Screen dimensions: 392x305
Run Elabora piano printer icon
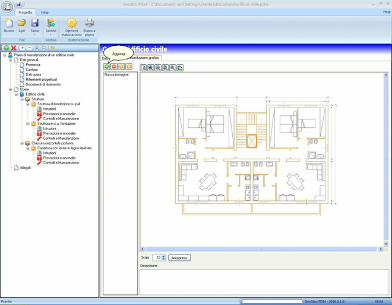pyautogui.click(x=89, y=23)
